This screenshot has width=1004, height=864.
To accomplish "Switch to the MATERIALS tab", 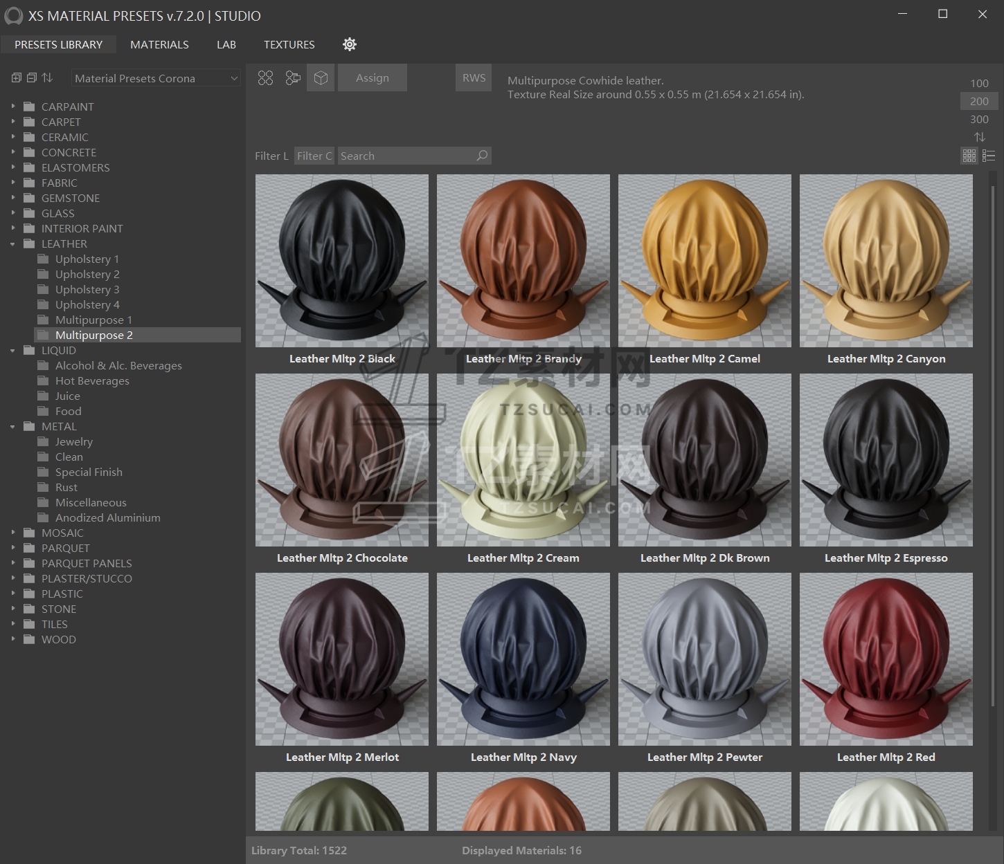I will [159, 44].
